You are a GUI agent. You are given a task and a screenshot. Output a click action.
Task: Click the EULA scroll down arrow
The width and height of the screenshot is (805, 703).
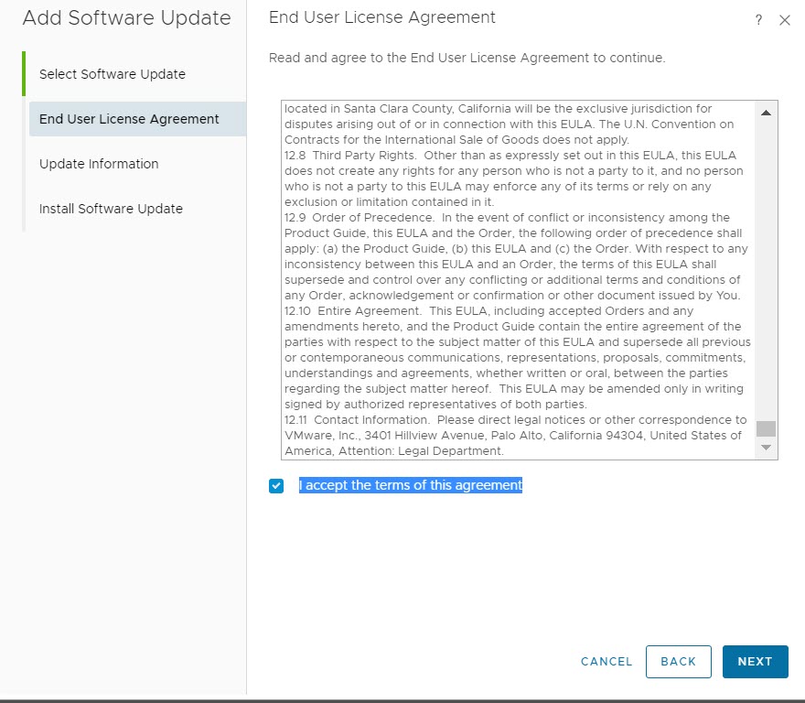(766, 448)
